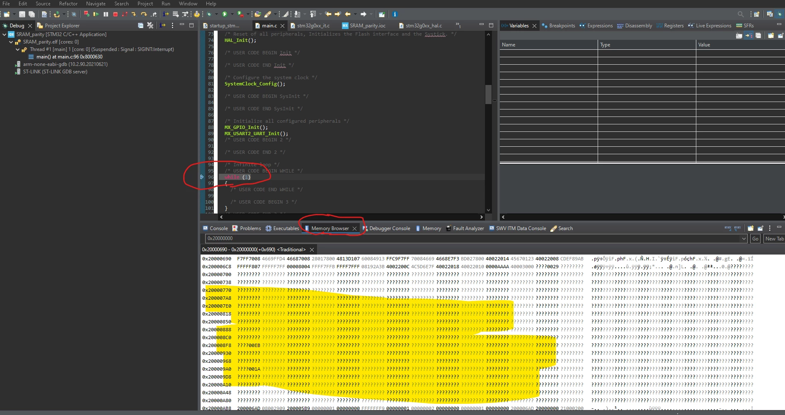
Task: Open the dropdown arrow next to the Debug bug icon
Action: pos(216,14)
